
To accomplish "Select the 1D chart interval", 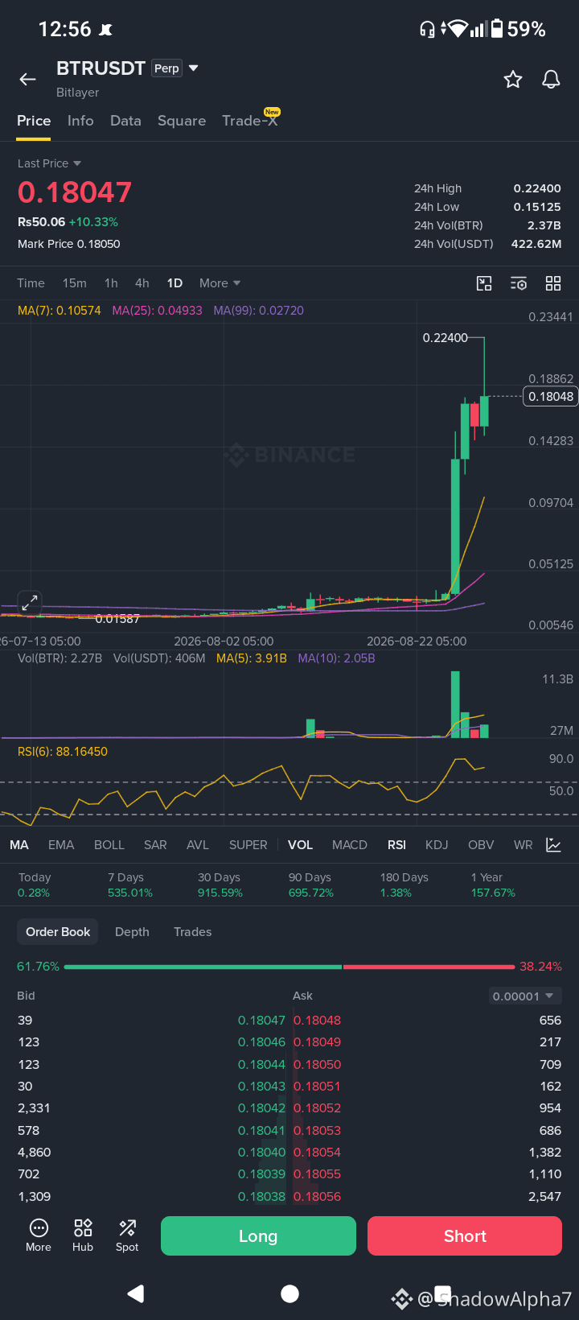I will click(x=175, y=283).
